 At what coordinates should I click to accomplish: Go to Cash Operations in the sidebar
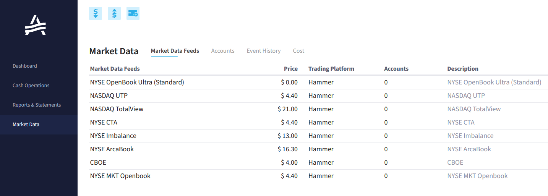click(31, 85)
